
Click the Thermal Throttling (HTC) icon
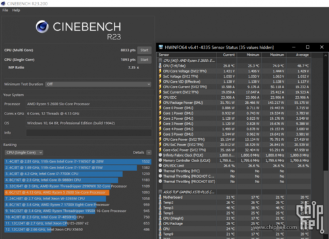coord(161,171)
